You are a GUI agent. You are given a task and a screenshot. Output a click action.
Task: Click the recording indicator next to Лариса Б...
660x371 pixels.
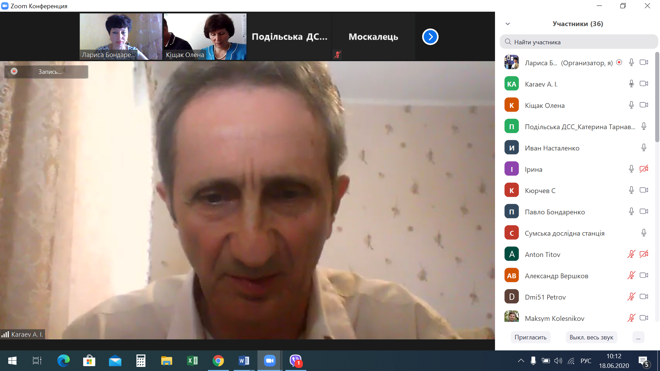619,63
